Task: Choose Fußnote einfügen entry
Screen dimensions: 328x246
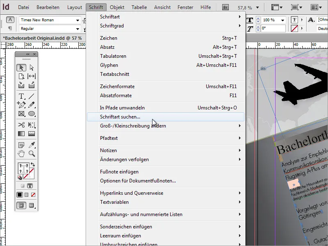Action: coord(166,172)
